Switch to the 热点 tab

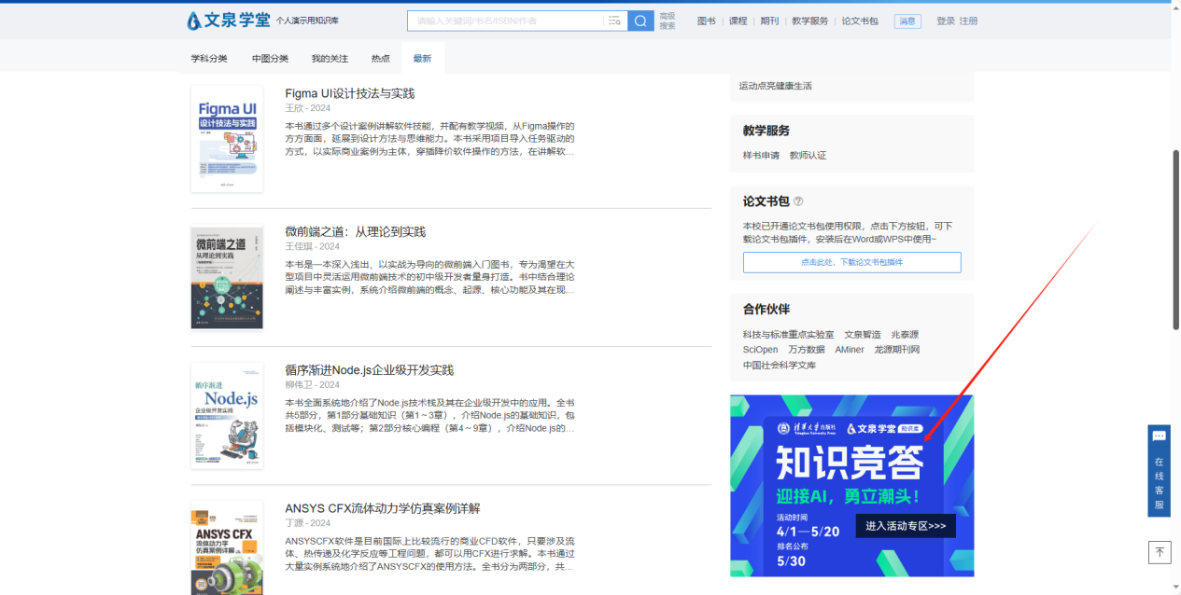tap(381, 59)
